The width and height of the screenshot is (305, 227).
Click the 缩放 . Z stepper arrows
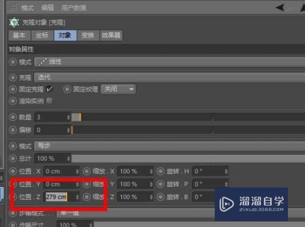(151, 197)
